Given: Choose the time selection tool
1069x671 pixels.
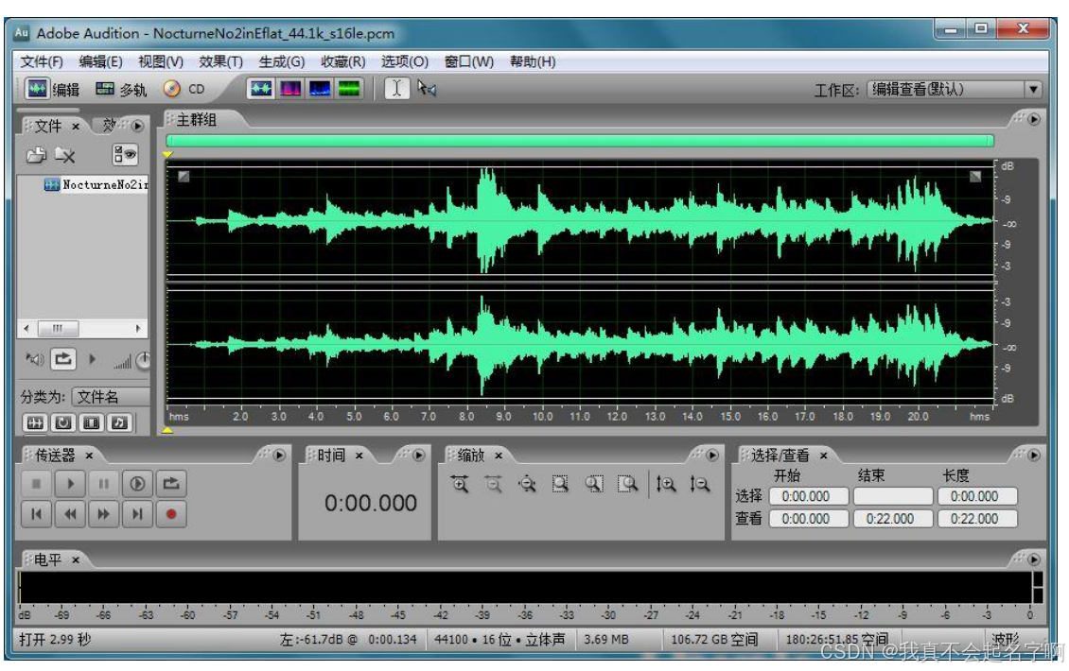Looking at the screenshot, I should [x=396, y=89].
